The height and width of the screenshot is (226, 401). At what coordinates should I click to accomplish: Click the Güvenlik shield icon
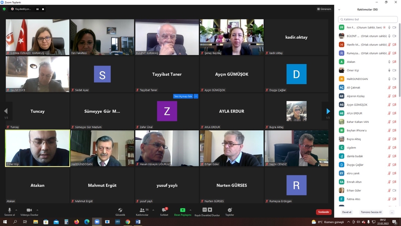click(x=120, y=210)
